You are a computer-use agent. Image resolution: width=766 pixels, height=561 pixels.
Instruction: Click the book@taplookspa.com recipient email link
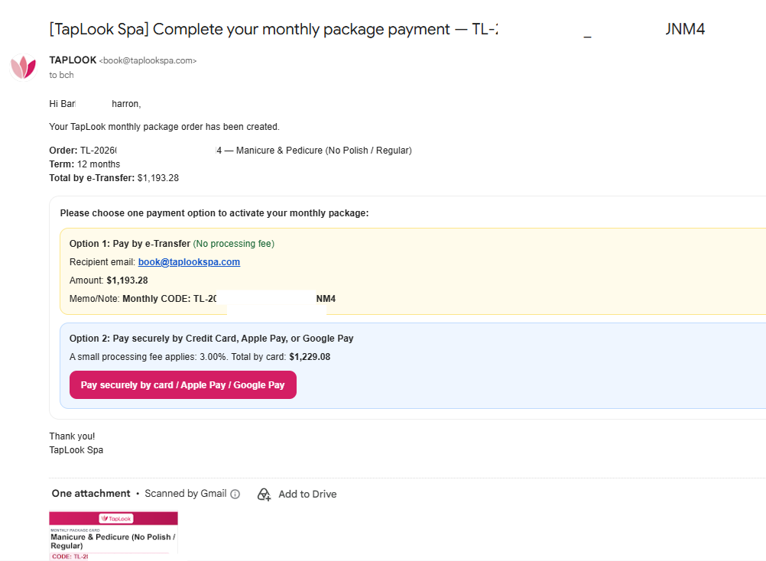tap(189, 261)
